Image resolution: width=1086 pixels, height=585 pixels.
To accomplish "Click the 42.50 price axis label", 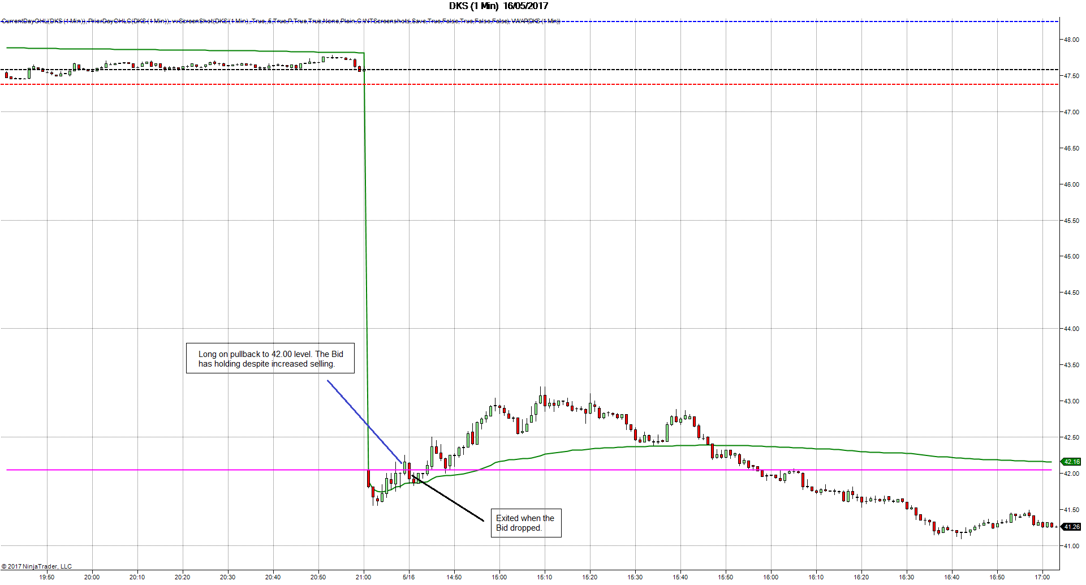I will pyautogui.click(x=1071, y=437).
